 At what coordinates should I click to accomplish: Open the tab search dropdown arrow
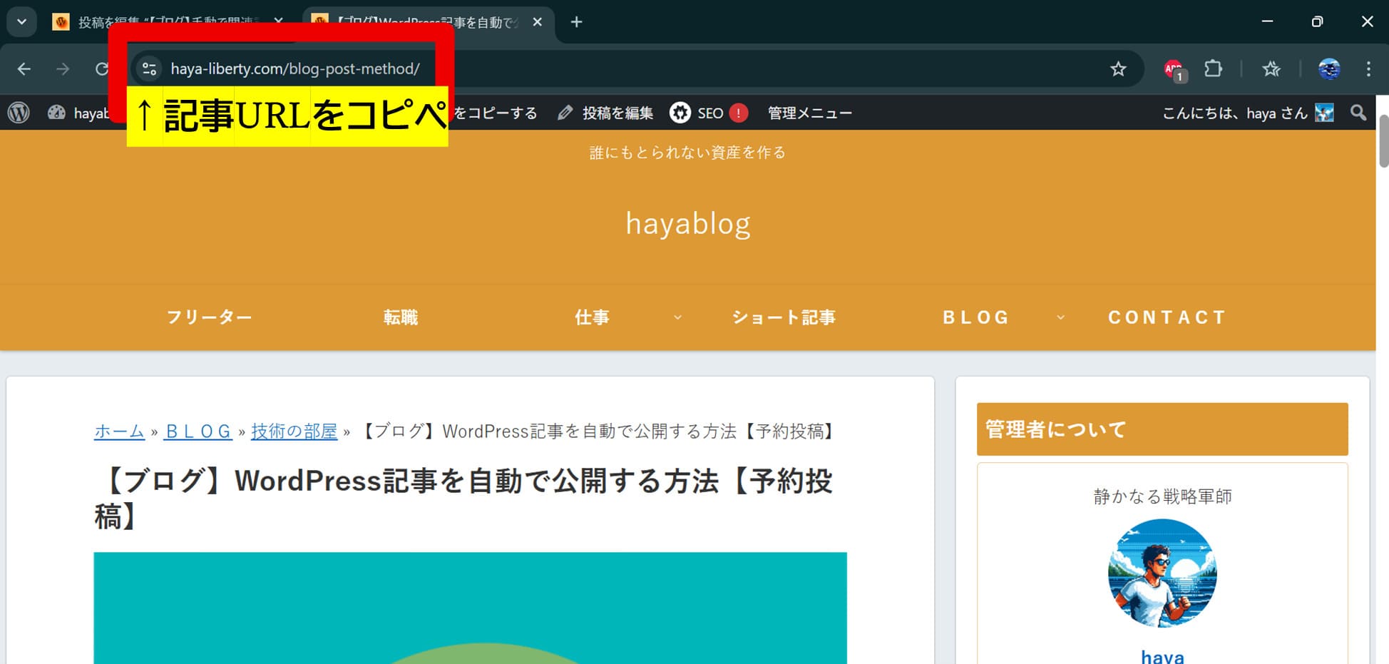[x=21, y=22]
